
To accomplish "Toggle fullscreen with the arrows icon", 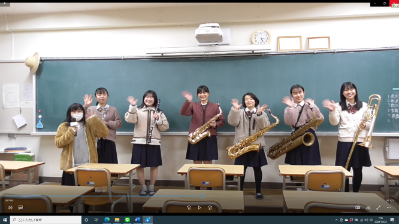I will pyautogui.click(x=379, y=207).
